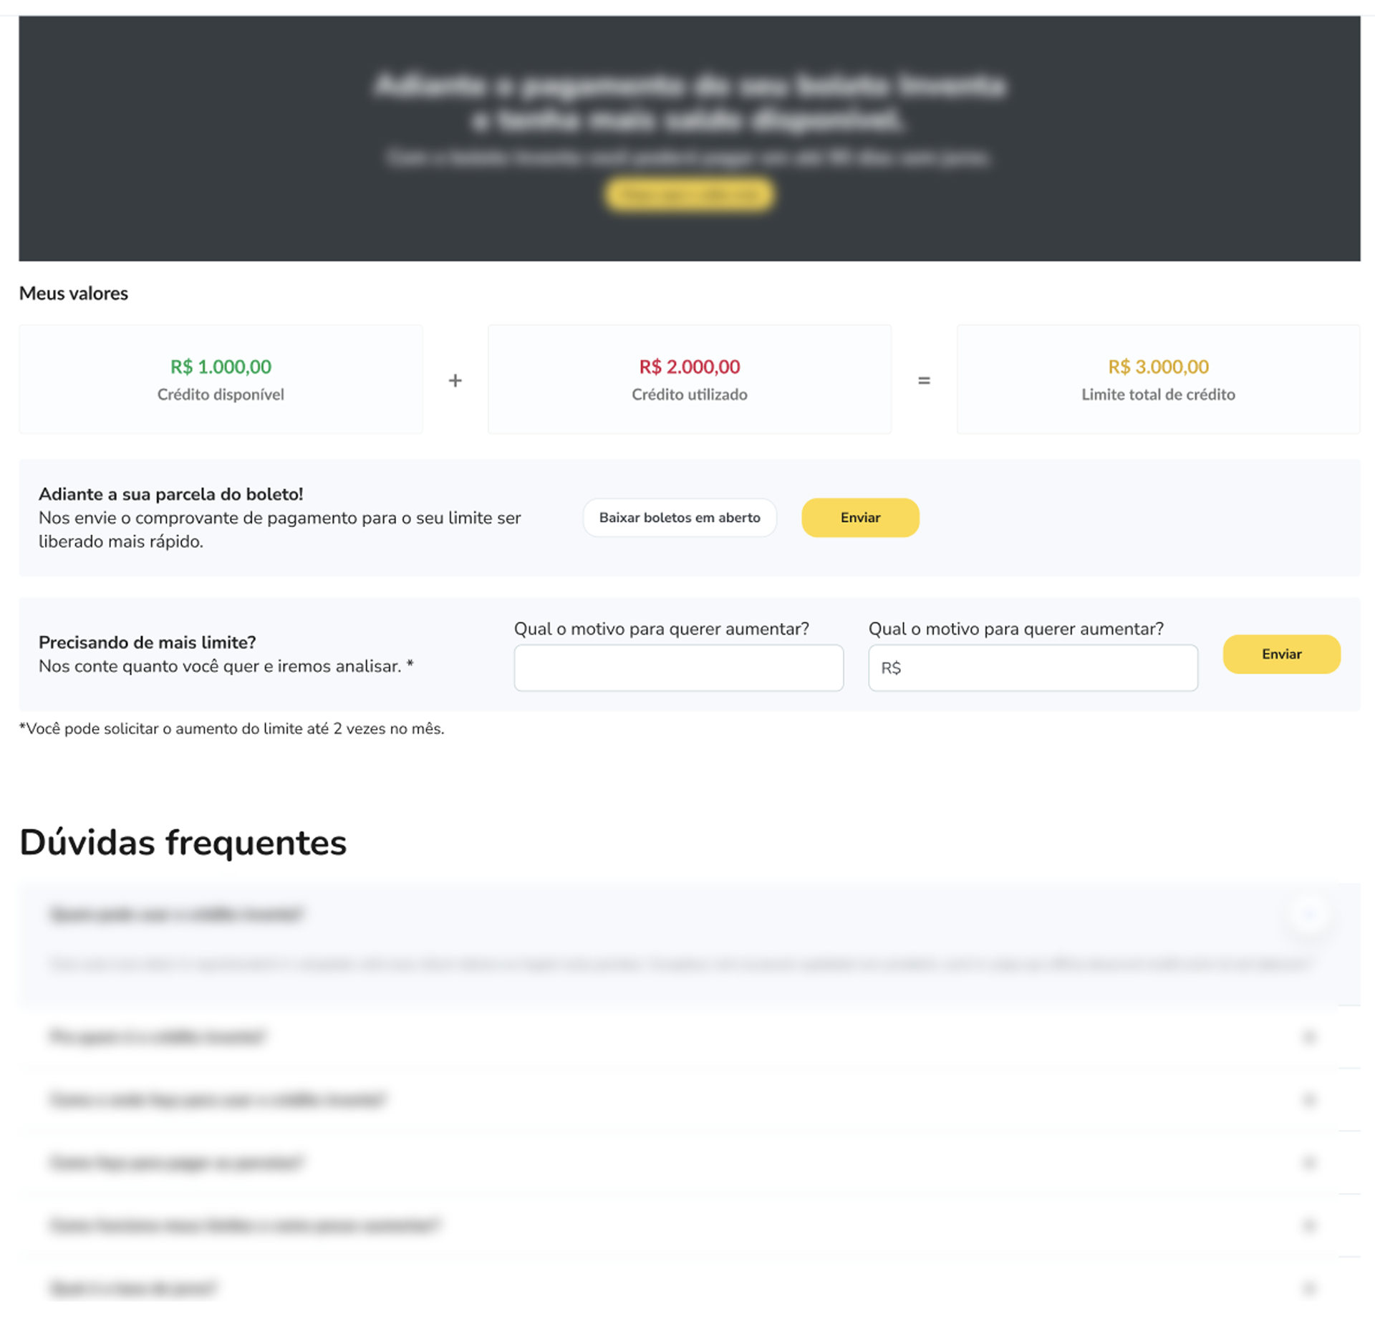Viewport: 1375px width, 1317px height.
Task: Expand the last visible FAQ via its plus icon
Action: (x=1308, y=1288)
